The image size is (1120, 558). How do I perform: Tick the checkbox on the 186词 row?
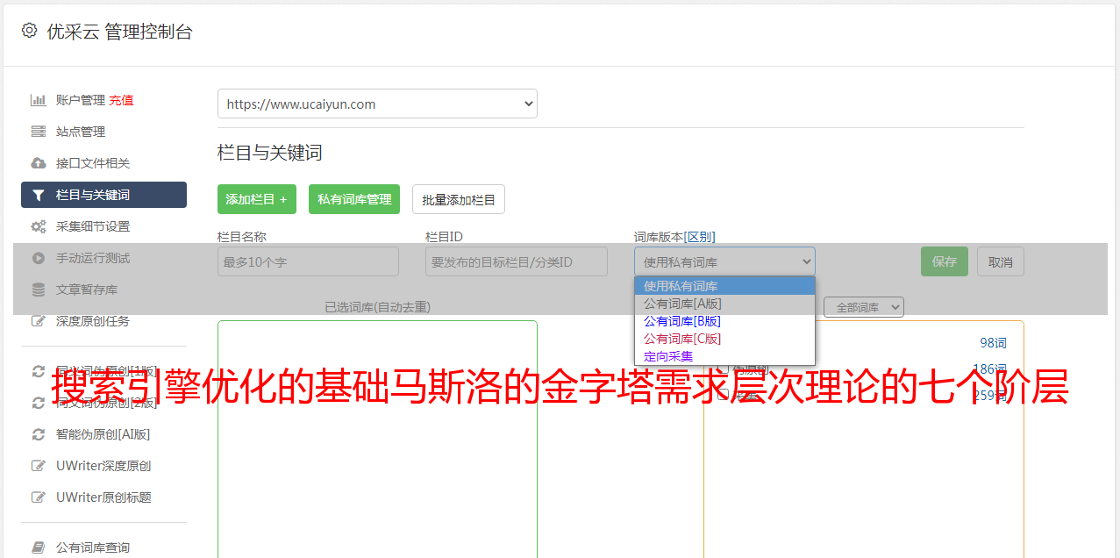pos(723,369)
